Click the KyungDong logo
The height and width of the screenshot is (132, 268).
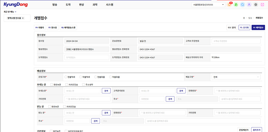coord(15,4)
